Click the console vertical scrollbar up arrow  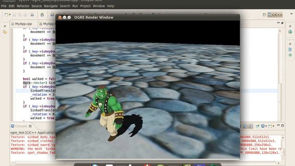point(283,137)
